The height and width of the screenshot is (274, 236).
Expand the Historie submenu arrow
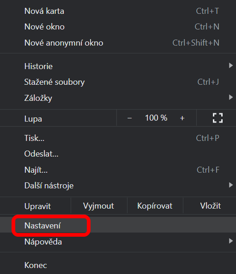(x=231, y=66)
